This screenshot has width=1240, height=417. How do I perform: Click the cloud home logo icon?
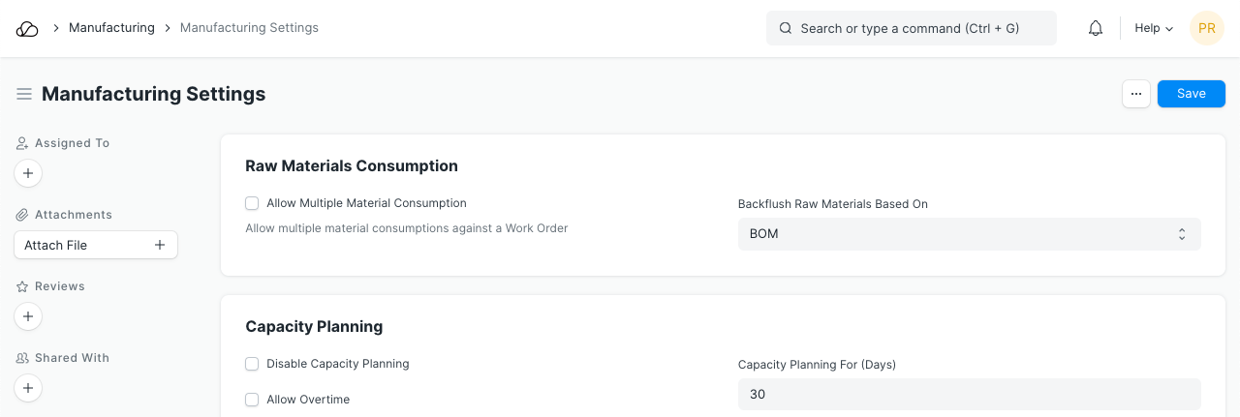coord(27,29)
